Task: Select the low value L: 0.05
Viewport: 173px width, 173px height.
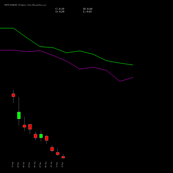Action: (x=88, y=12)
